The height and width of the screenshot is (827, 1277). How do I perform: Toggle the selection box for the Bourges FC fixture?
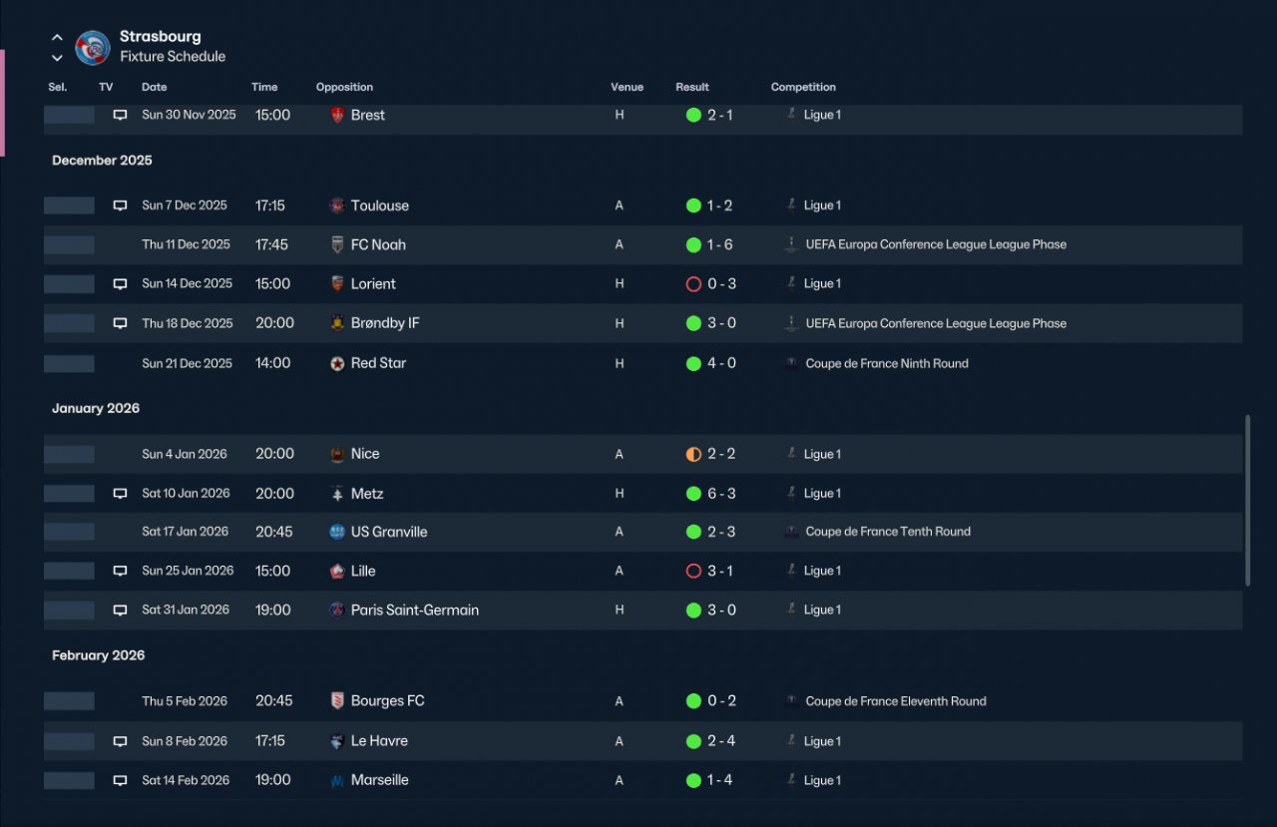pos(70,701)
